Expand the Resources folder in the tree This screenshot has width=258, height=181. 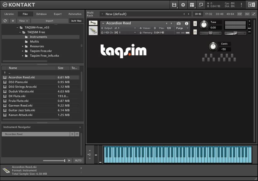tap(23, 46)
